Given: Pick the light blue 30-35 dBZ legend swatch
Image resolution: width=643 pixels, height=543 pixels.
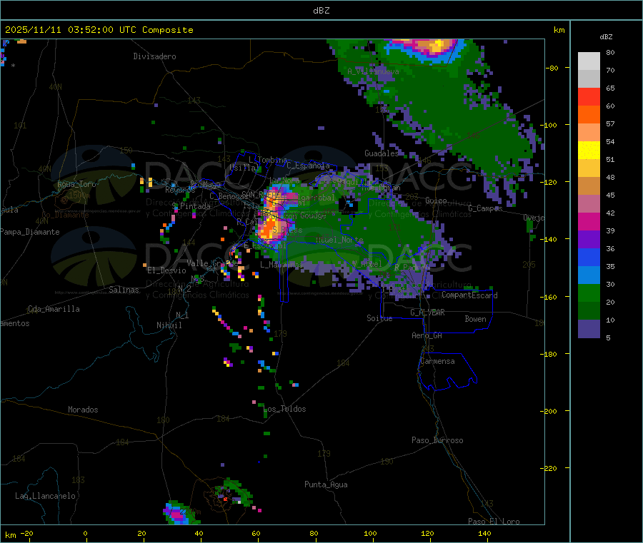Looking at the screenshot, I should (589, 275).
